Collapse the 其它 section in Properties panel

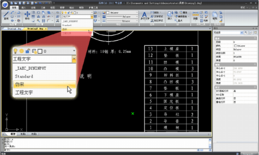pyautogui.click(x=255, y=87)
